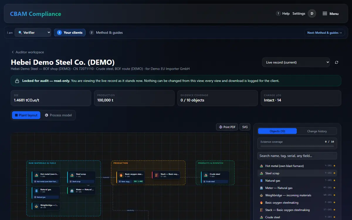This screenshot has height=220, width=352.
Task: Click the Stack node icon in diagram
Action: (x=157, y=175)
